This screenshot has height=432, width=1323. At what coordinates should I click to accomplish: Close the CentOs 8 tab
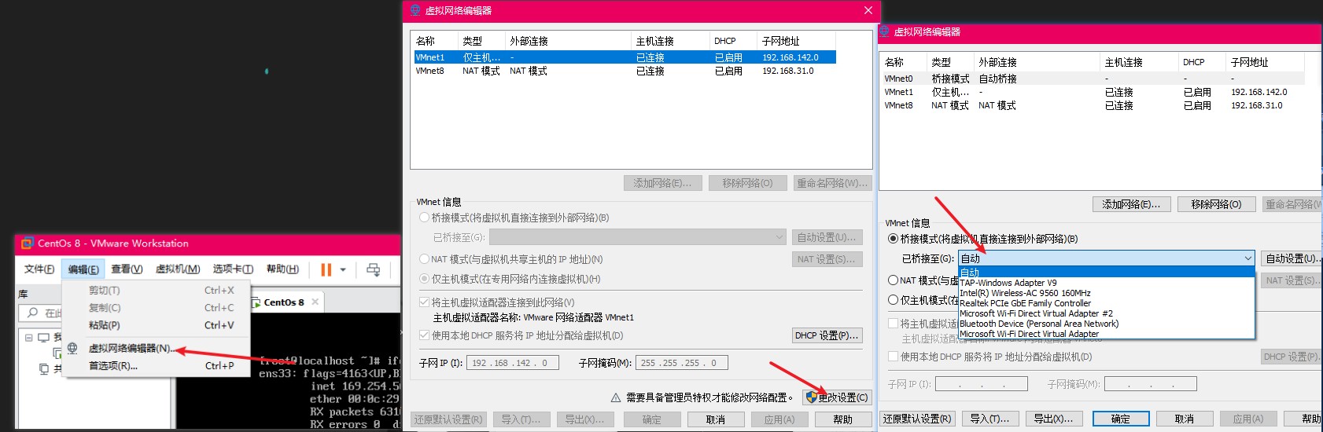(x=315, y=302)
